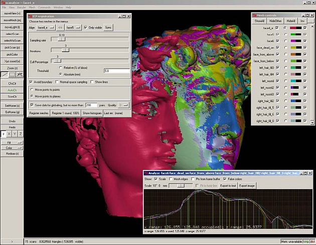Click the cross-section plot in Analyze window
The image size is (316, 245).
click(x=228, y=209)
